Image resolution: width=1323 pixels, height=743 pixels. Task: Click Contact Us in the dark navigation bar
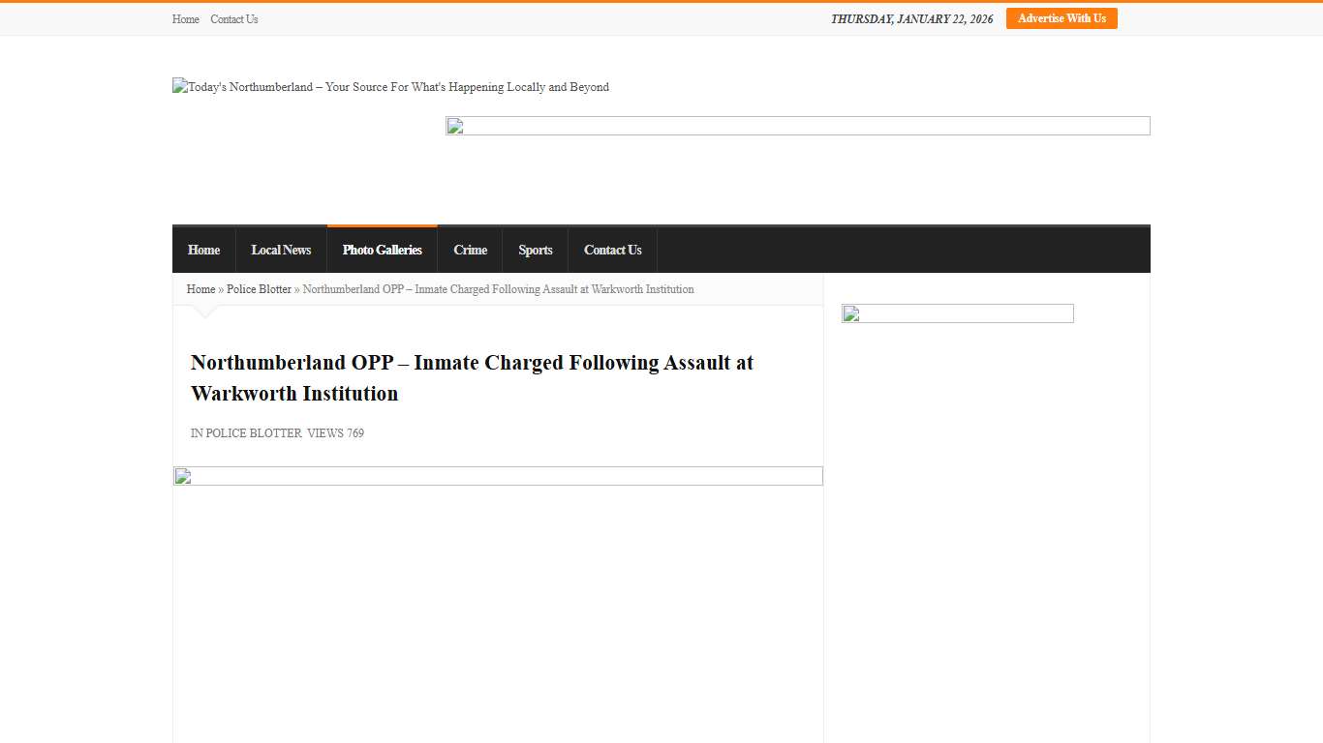point(612,250)
